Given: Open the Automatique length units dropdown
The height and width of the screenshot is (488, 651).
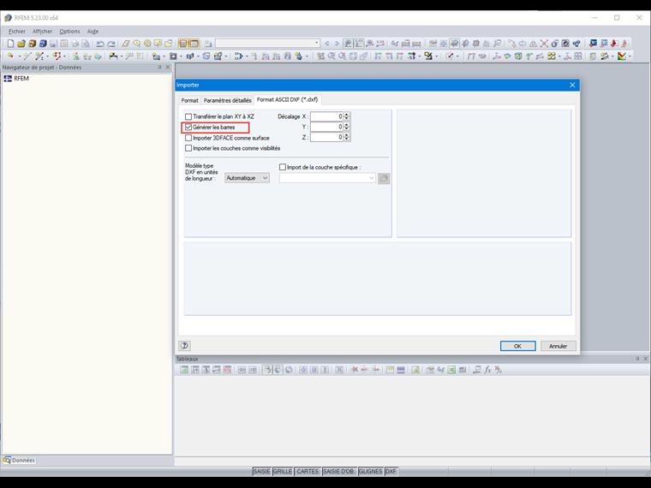Looking at the screenshot, I should click(247, 178).
